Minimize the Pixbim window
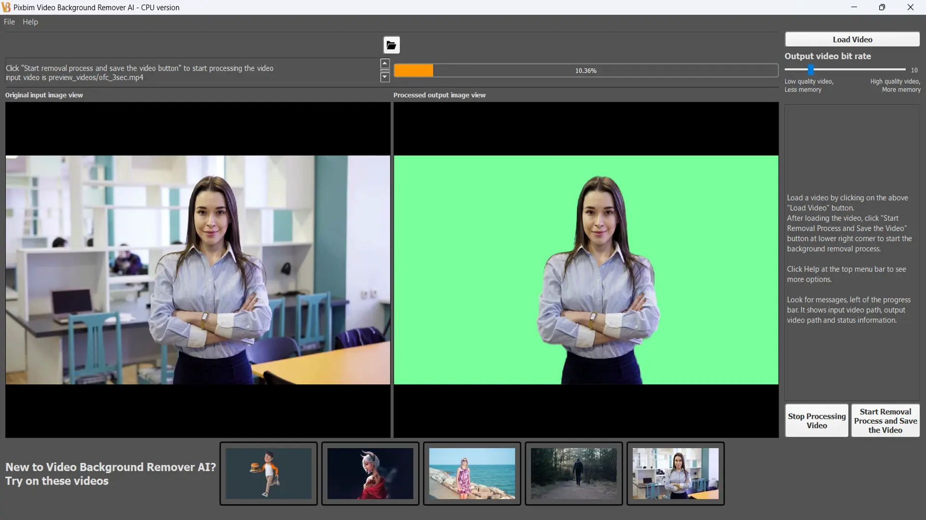Screen dimensions: 926x520 (854, 7)
